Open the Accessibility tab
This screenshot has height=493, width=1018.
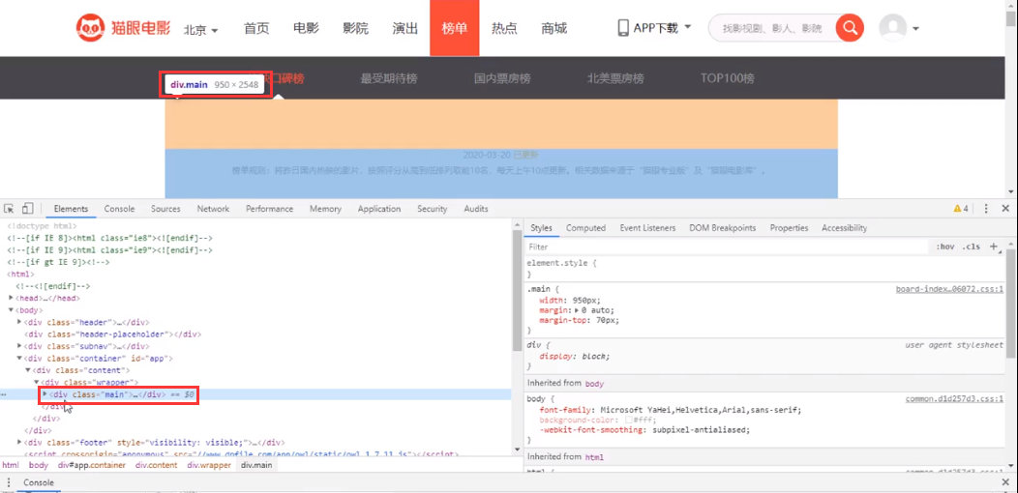(844, 228)
